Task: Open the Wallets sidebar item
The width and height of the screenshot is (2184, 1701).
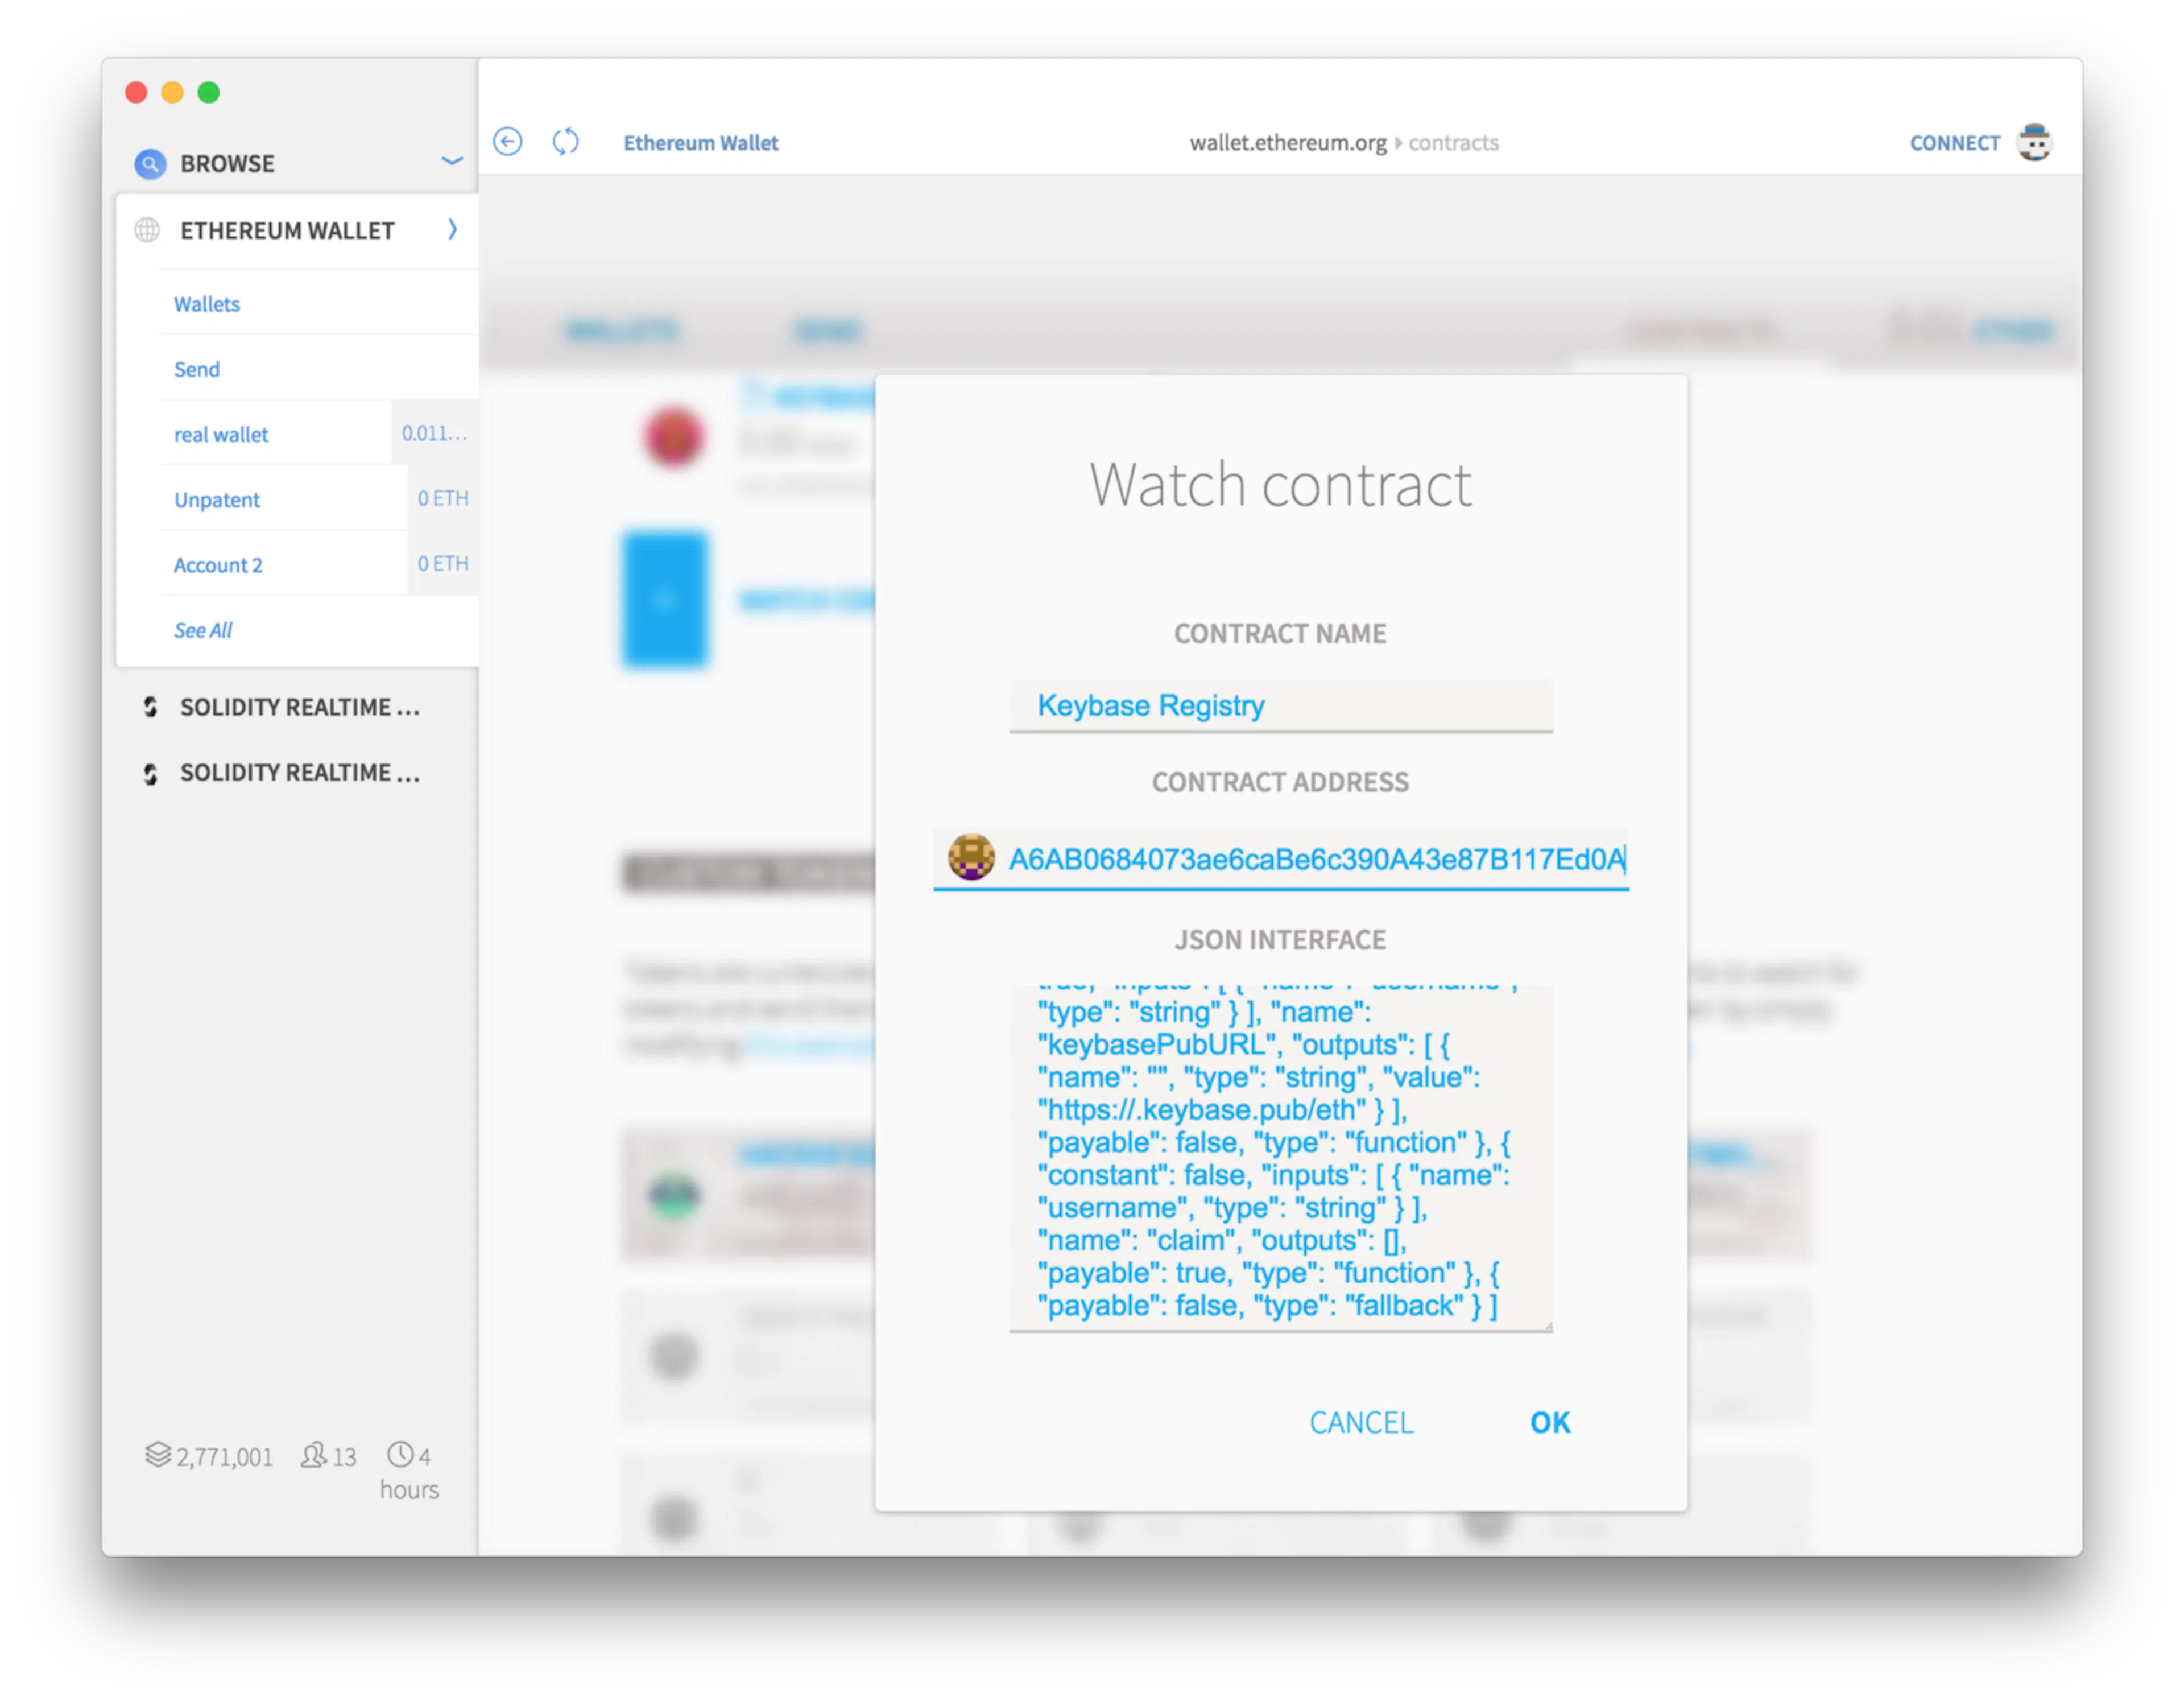Action: (207, 304)
